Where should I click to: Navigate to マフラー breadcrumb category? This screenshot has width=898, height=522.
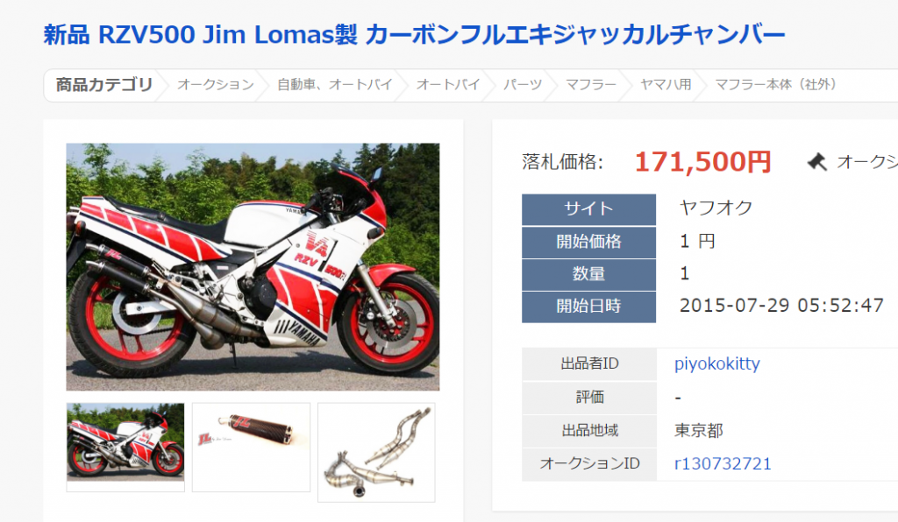[591, 85]
